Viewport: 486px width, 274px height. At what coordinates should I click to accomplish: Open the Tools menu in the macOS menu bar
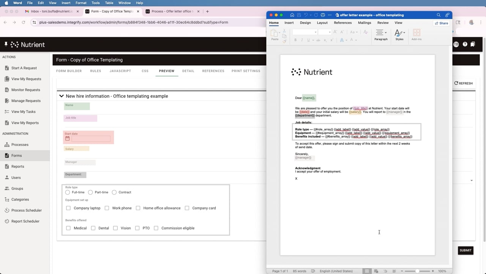click(96, 3)
